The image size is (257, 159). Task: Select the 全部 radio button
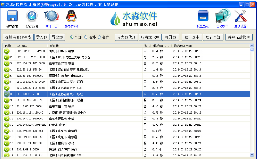pos(72,37)
